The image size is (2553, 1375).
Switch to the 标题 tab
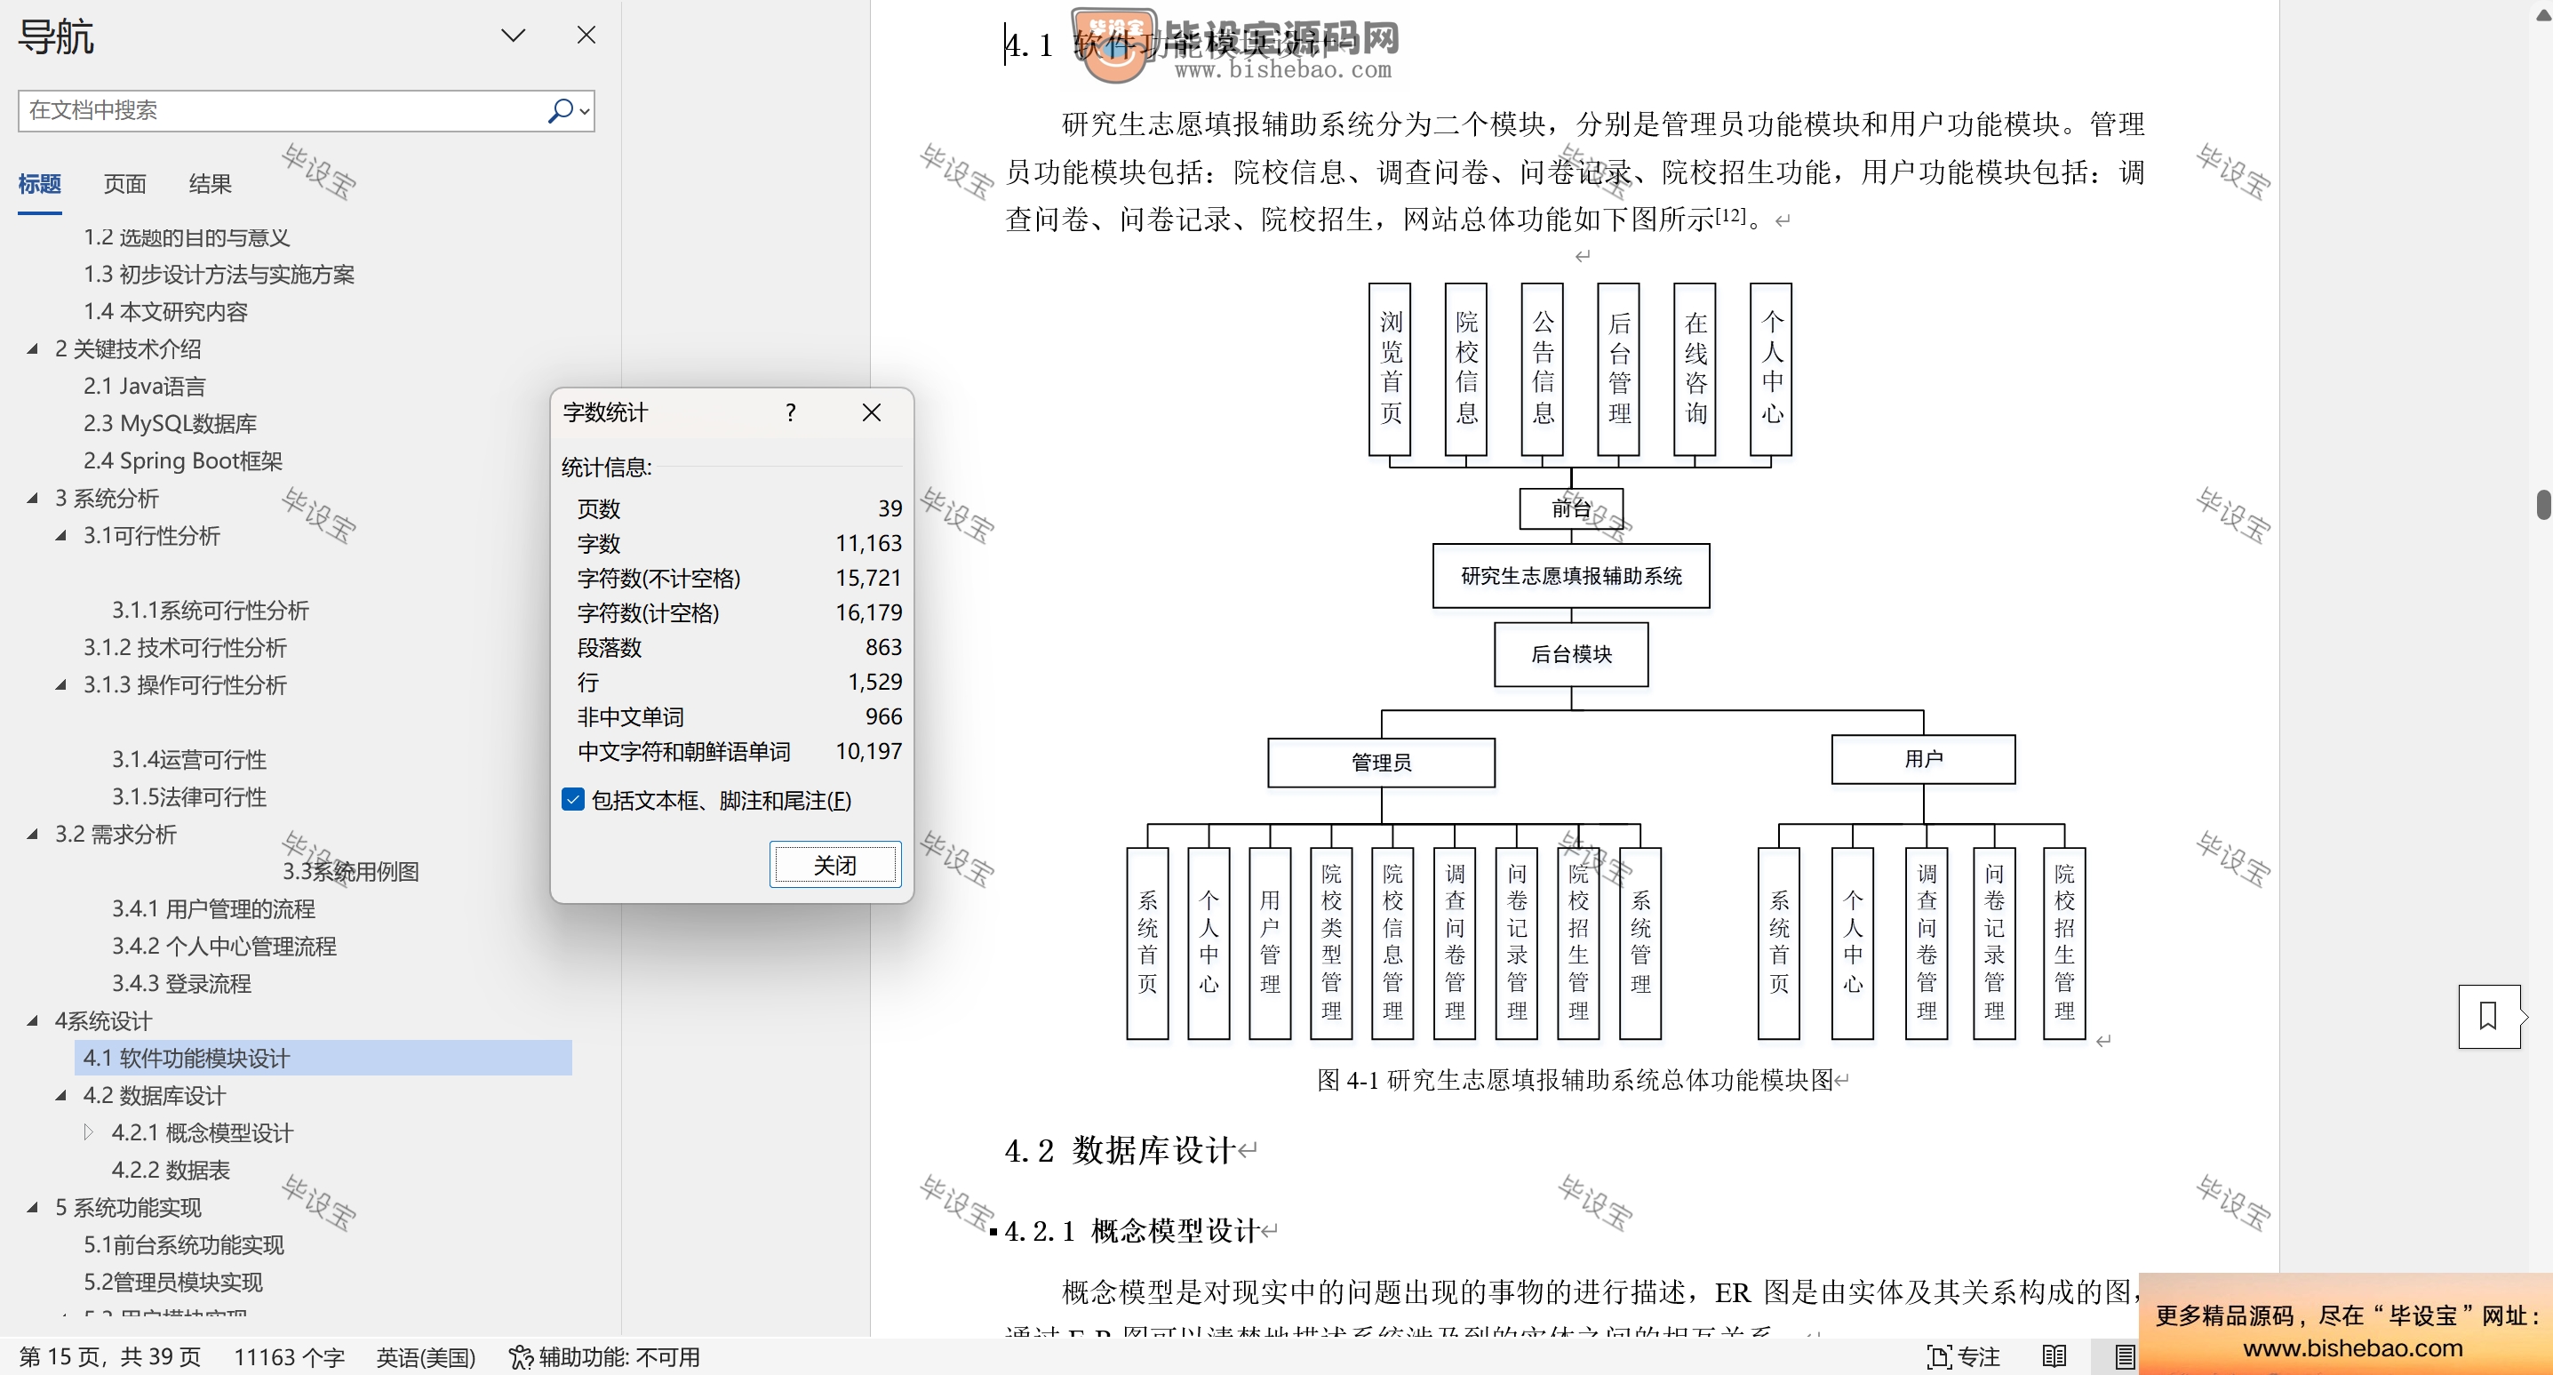40,183
